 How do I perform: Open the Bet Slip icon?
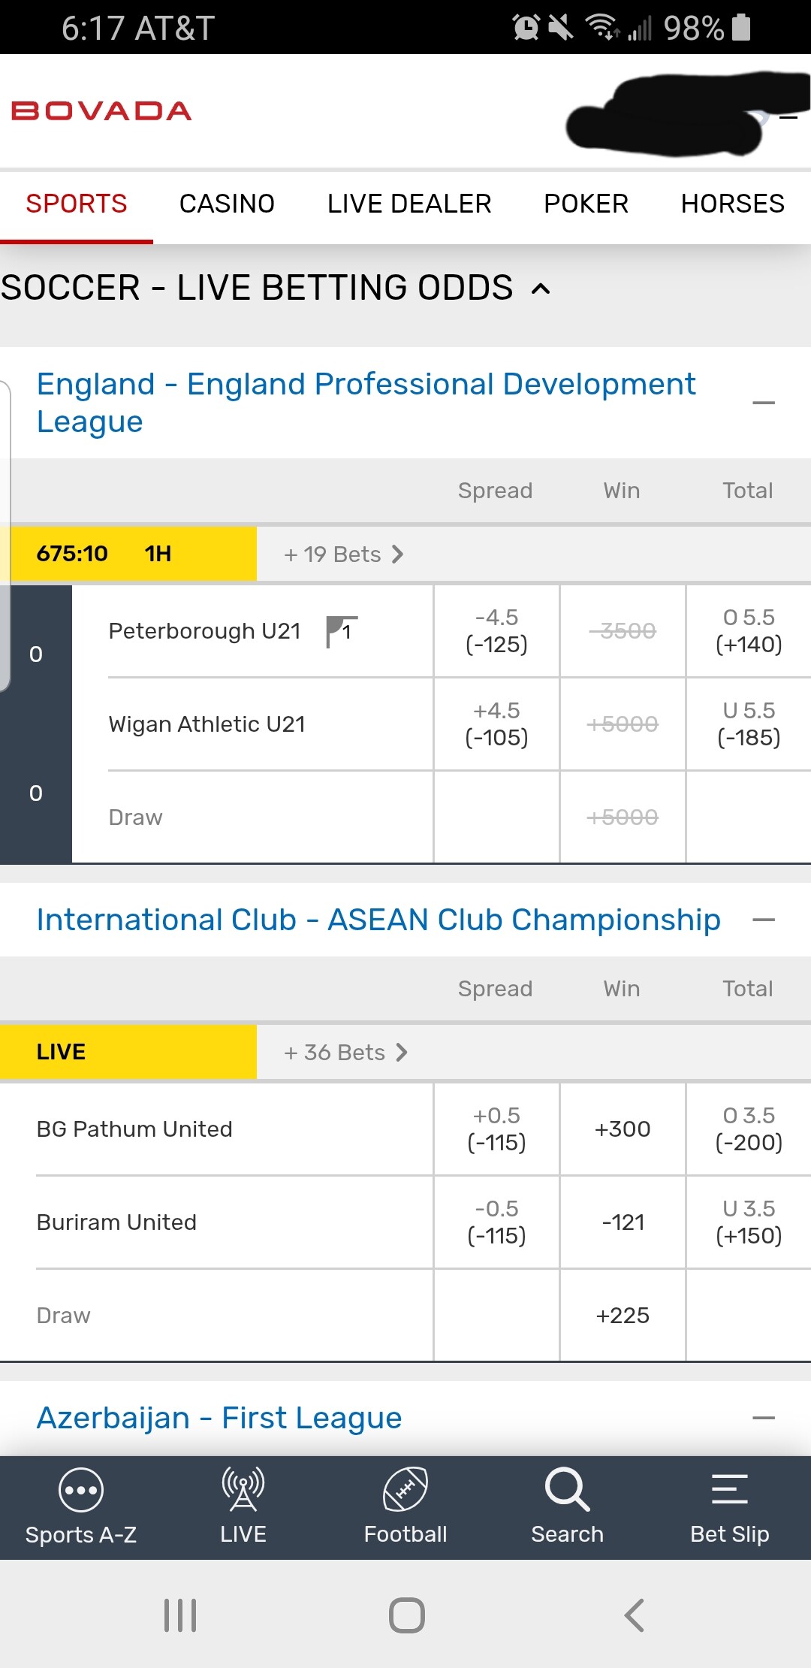tap(729, 1489)
